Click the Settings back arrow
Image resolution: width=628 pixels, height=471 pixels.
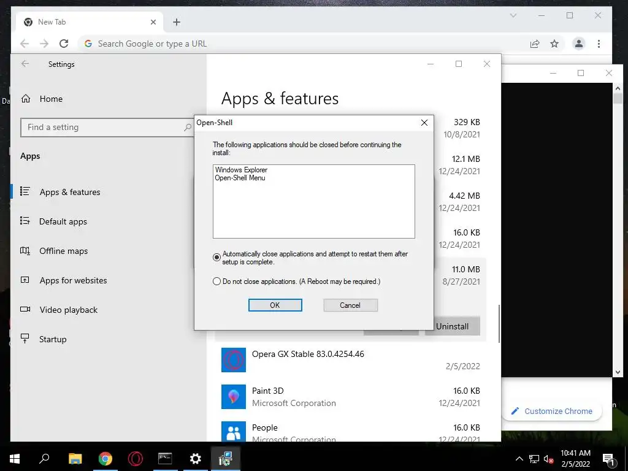click(x=25, y=64)
